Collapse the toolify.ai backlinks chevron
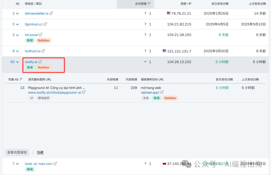 [145, 62]
